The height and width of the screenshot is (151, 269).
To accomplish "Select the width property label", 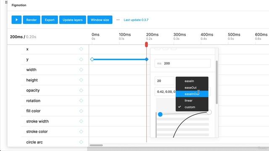I will [31, 70].
